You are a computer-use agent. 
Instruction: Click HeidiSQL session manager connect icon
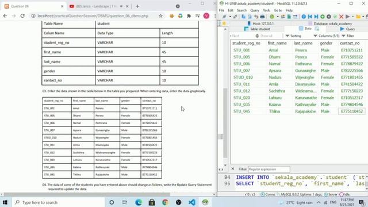(x=224, y=17)
